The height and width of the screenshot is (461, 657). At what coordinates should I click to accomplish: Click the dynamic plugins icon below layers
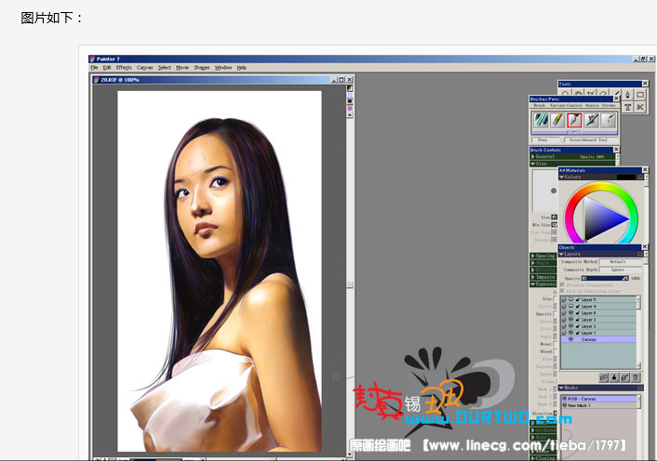(x=614, y=377)
